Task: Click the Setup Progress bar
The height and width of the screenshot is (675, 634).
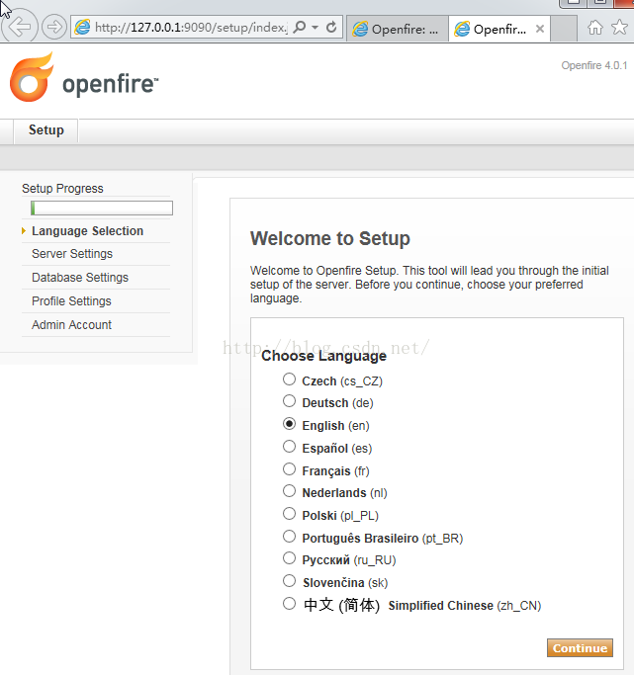Action: point(102,208)
